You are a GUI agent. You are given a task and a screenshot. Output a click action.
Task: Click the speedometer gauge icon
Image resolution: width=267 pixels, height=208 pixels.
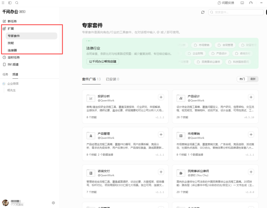(251, 3)
